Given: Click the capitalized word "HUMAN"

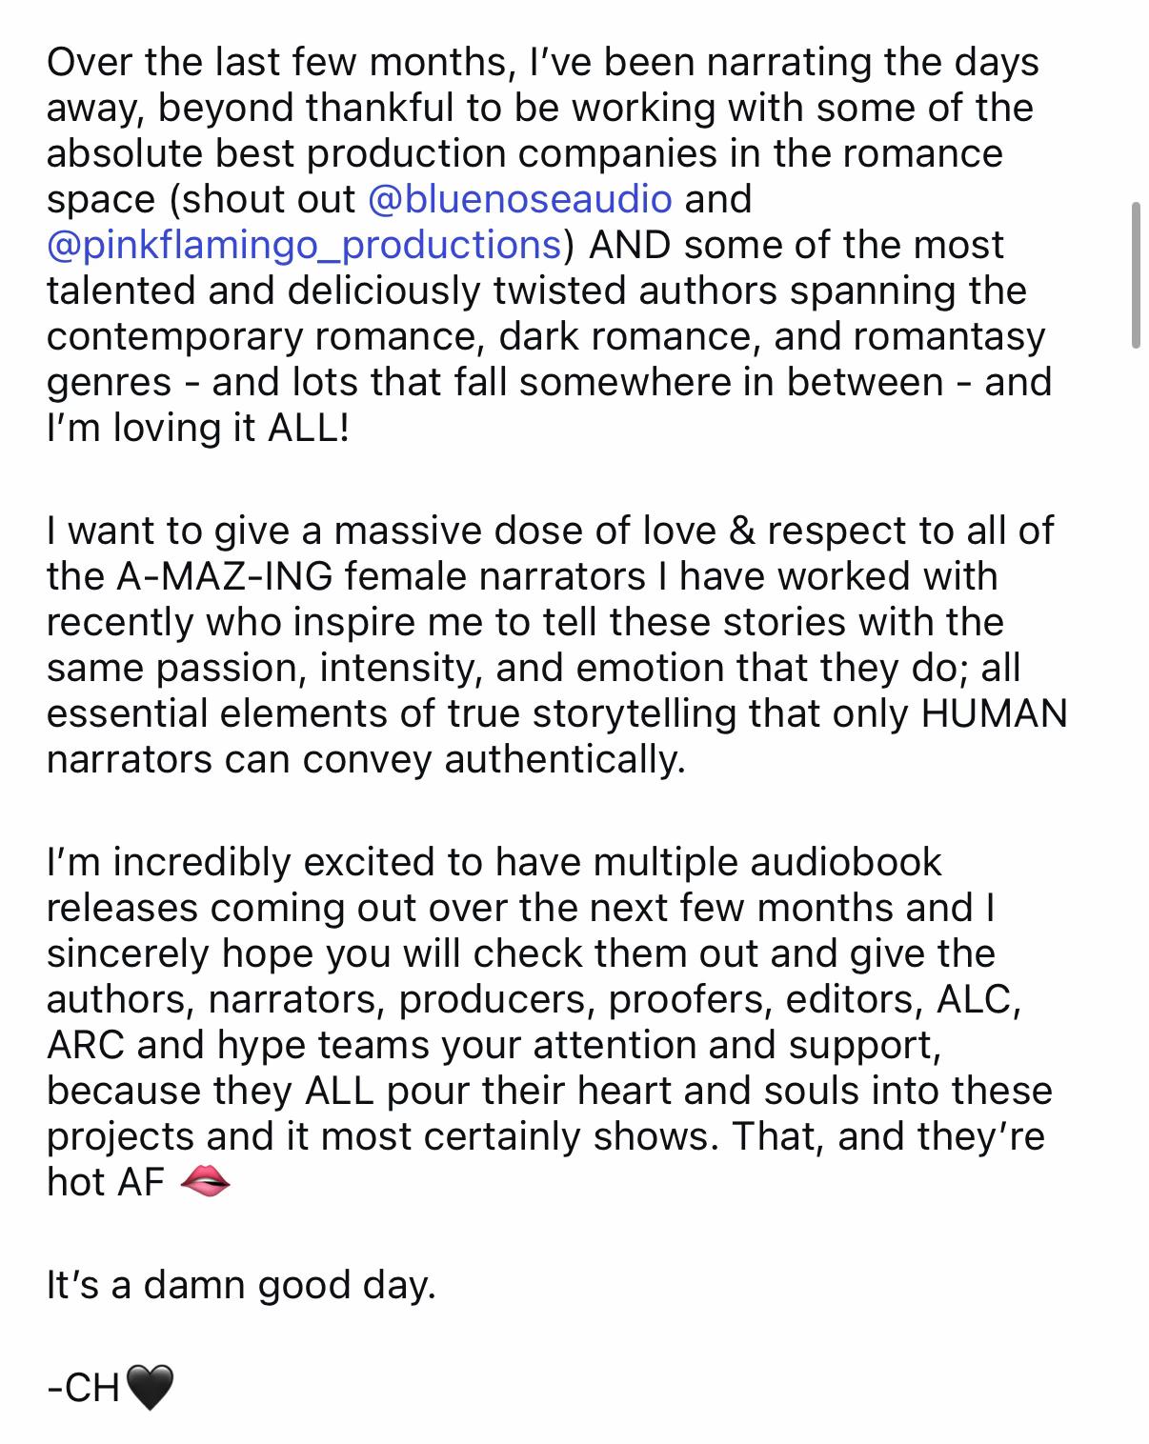Looking at the screenshot, I should coord(994,714).
